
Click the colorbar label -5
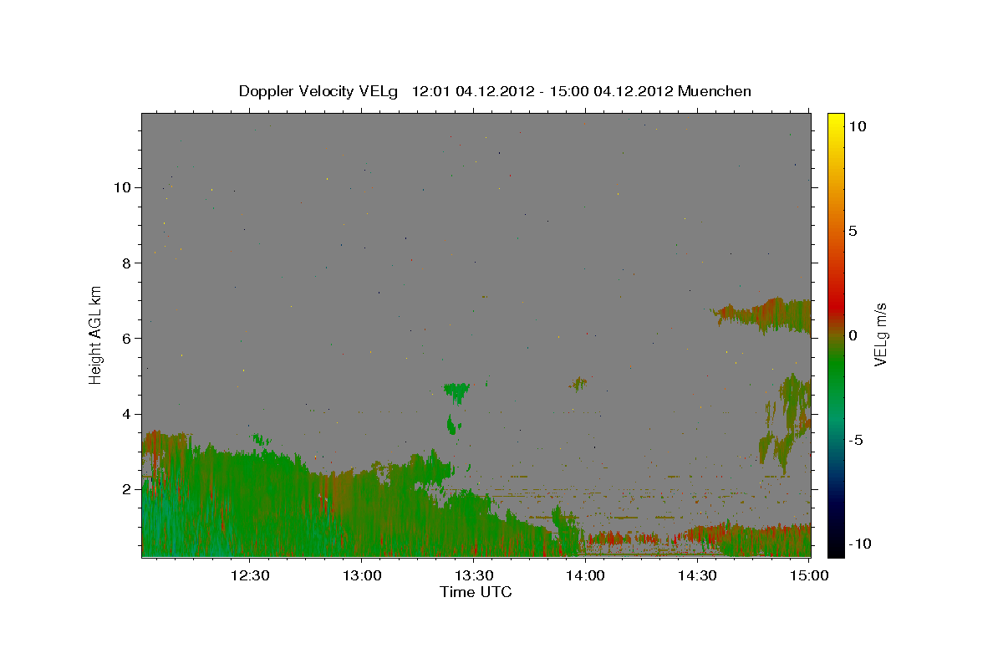857,440
